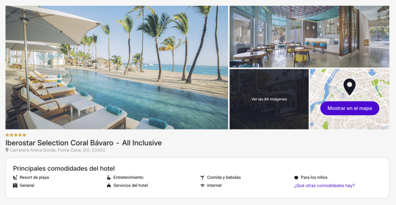
Task: Click the Resort de playa beach icon
Action: (15, 178)
